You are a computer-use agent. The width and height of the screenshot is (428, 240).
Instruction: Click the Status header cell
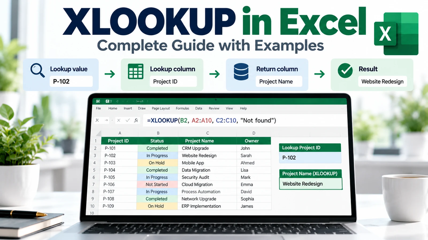158,141
